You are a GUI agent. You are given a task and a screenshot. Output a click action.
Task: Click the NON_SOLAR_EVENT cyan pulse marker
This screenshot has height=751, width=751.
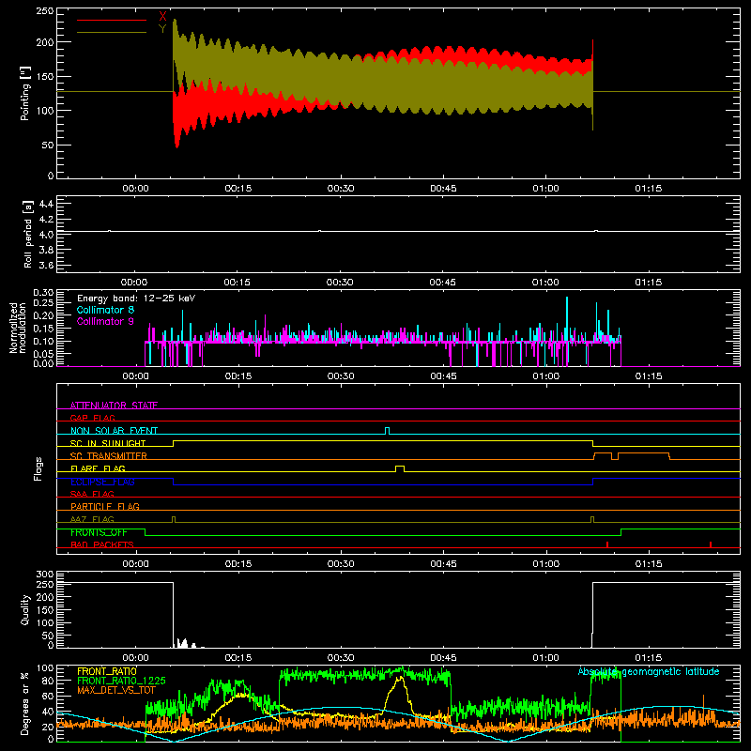pyautogui.click(x=387, y=431)
